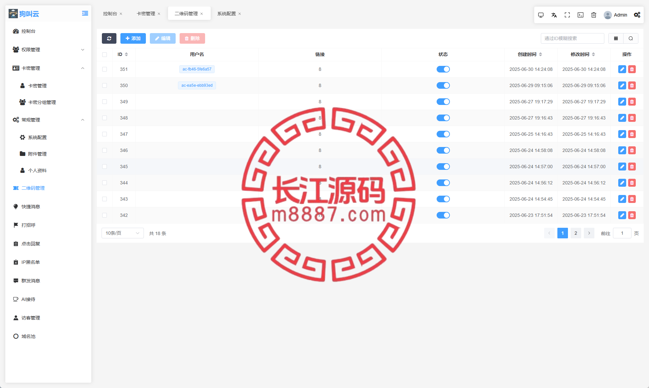Screen dimensions: 649x388
Task: Open the language translation icon
Action: [x=554, y=15]
